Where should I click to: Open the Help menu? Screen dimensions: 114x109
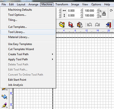pos(107,4)
